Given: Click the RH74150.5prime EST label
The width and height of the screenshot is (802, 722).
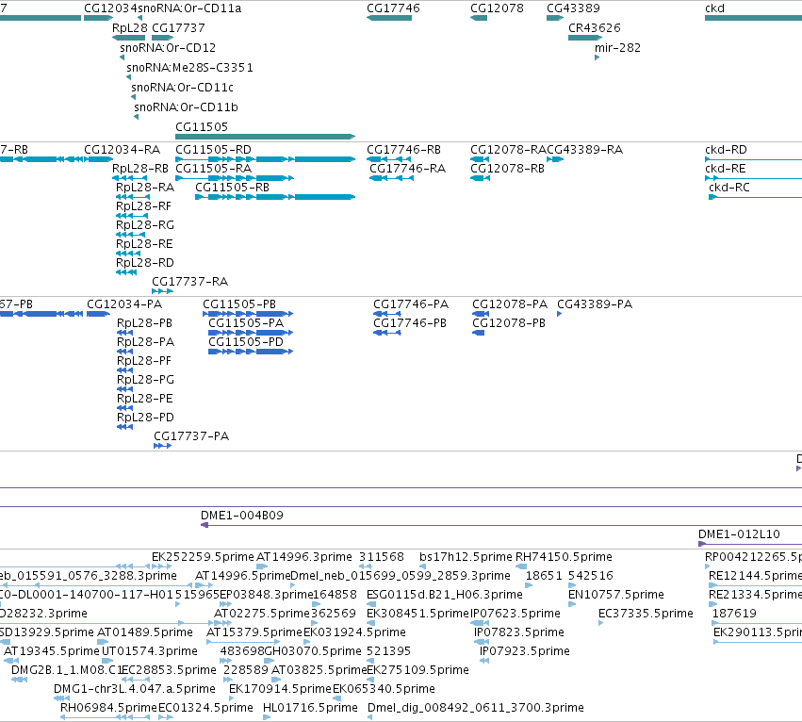Looking at the screenshot, I should pyautogui.click(x=564, y=557).
